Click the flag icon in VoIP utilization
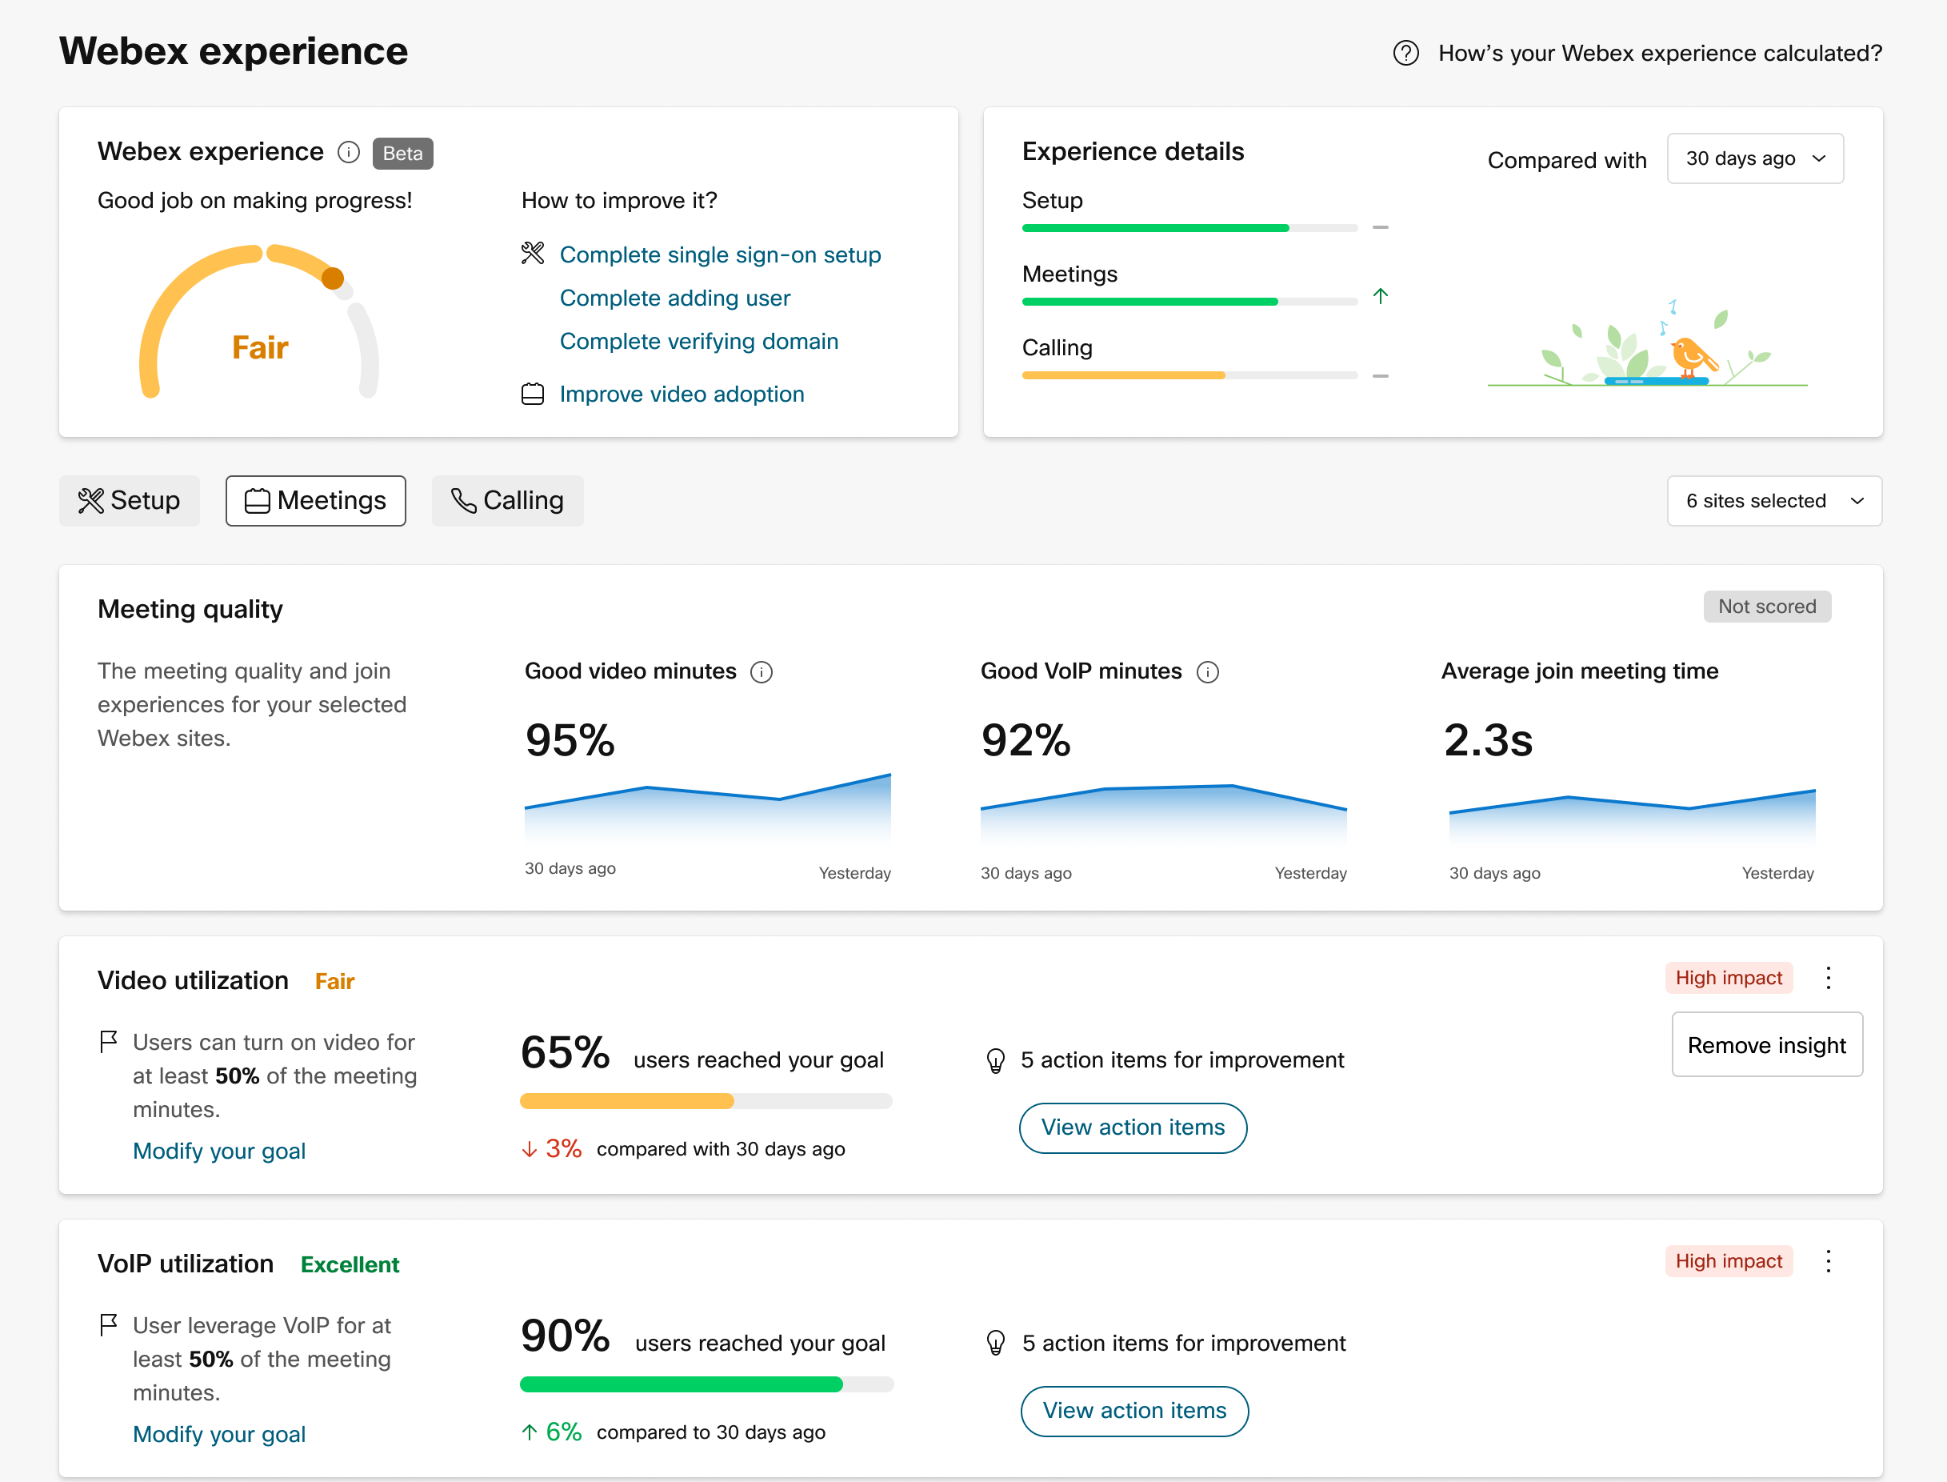The image size is (1947, 1482). click(109, 1325)
